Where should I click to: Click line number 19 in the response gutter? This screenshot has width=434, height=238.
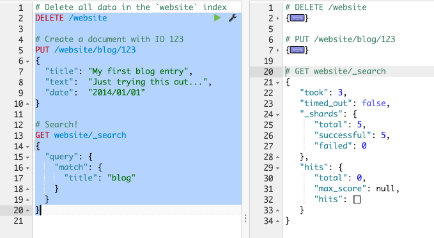pos(268,61)
